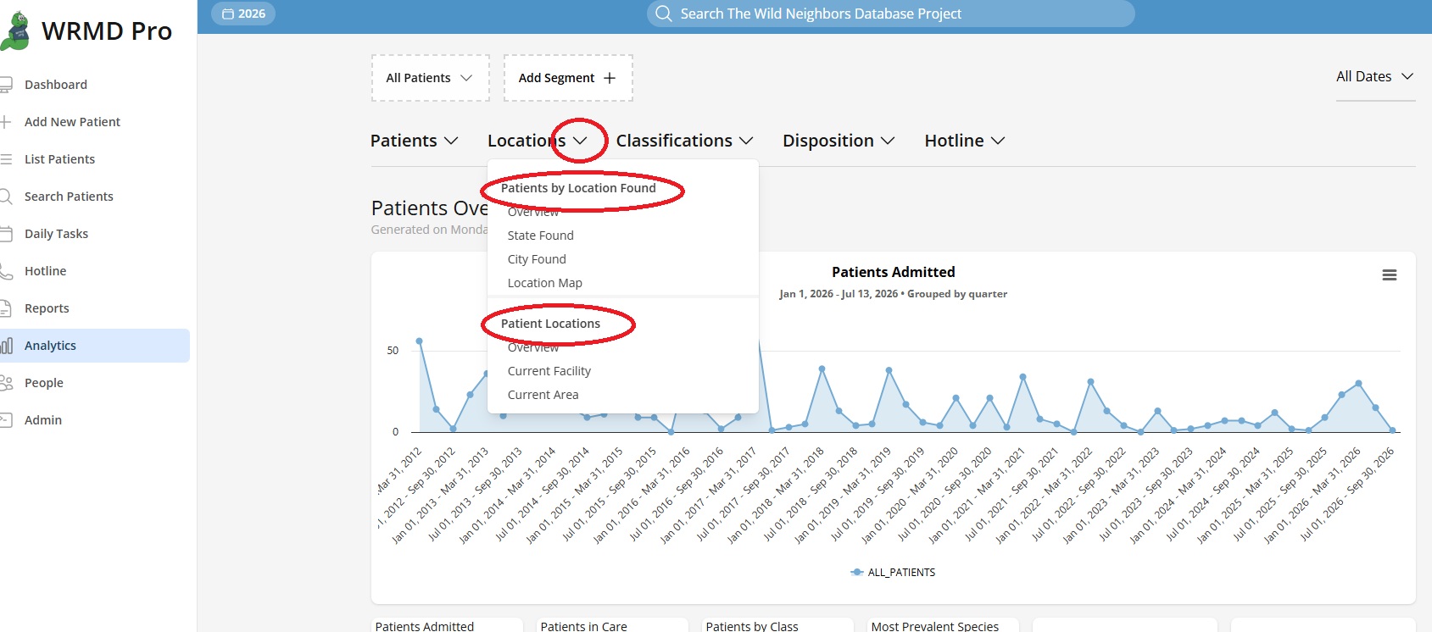Click the search magnifier icon in top bar
The width and height of the screenshot is (1432, 632).
click(664, 14)
